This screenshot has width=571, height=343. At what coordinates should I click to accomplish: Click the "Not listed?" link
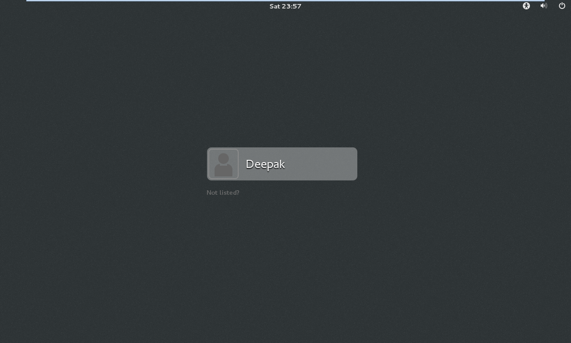tap(223, 192)
